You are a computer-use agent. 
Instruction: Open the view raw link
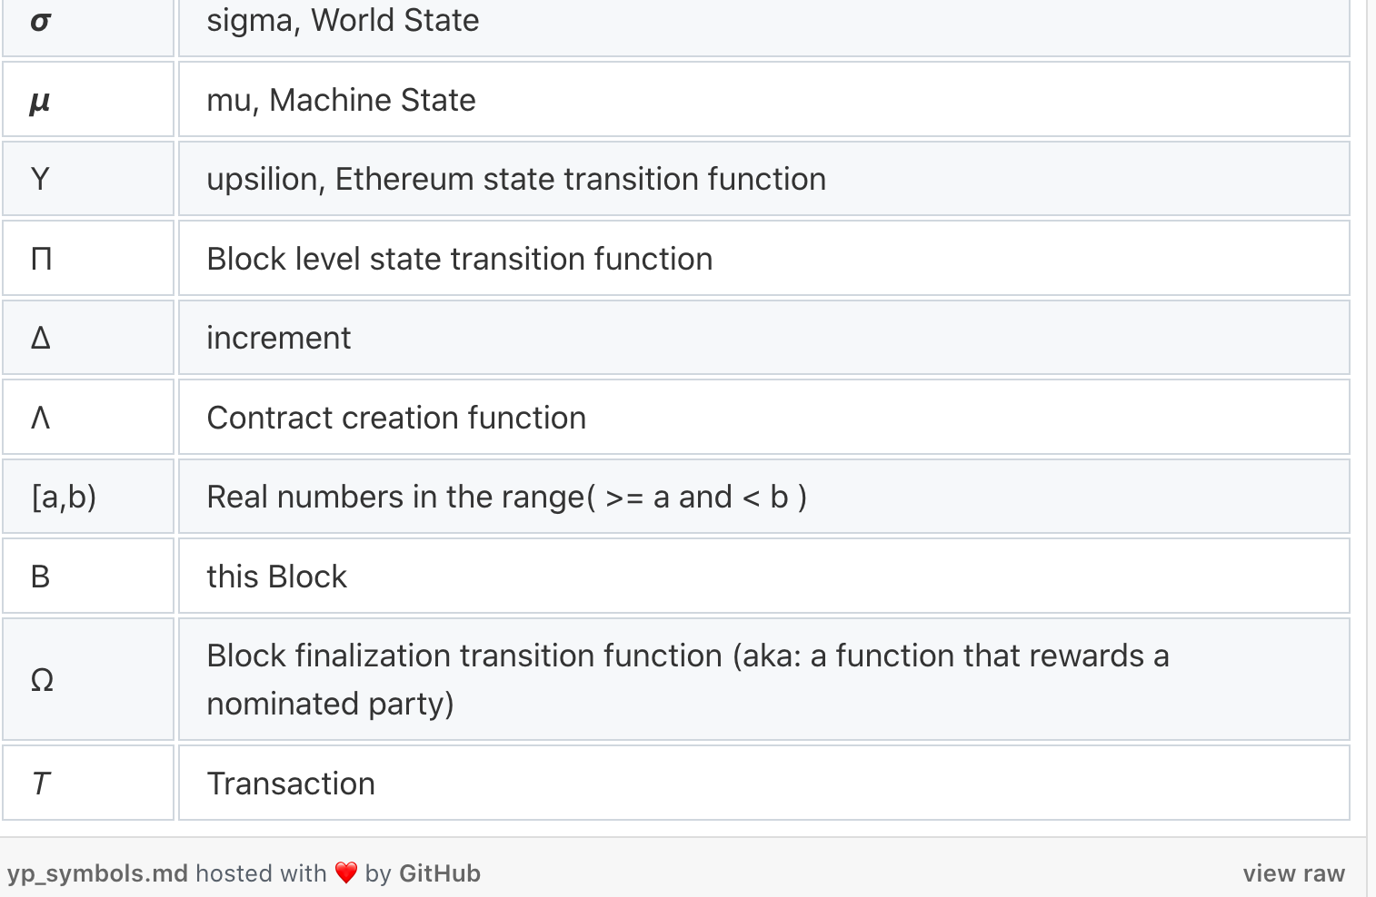1293,873
